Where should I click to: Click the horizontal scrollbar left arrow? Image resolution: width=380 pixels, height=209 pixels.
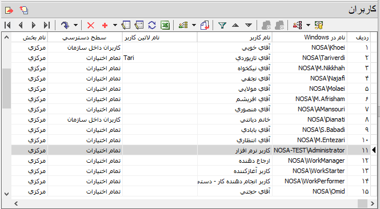tap(16, 203)
